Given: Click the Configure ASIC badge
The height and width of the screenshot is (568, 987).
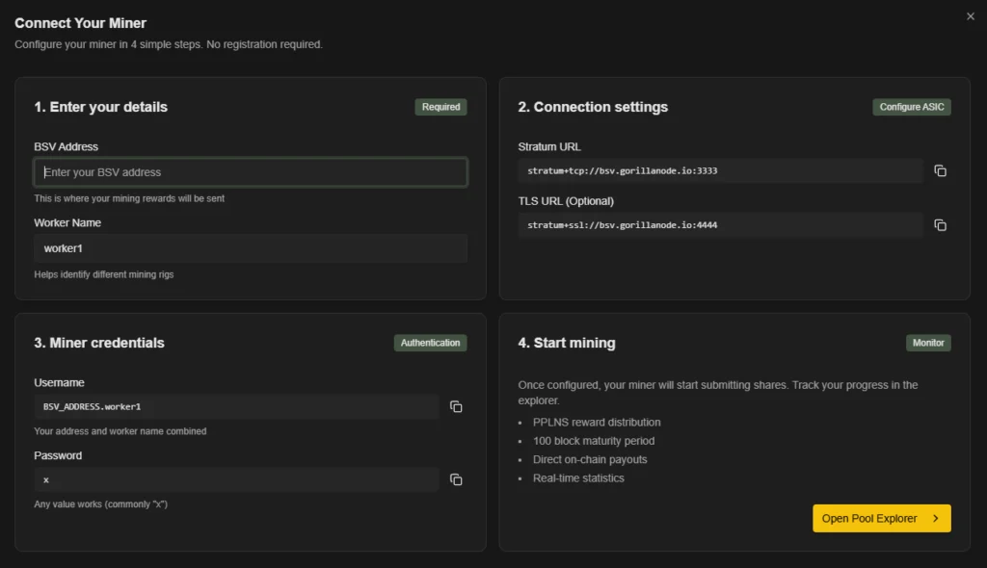Looking at the screenshot, I should pos(911,107).
